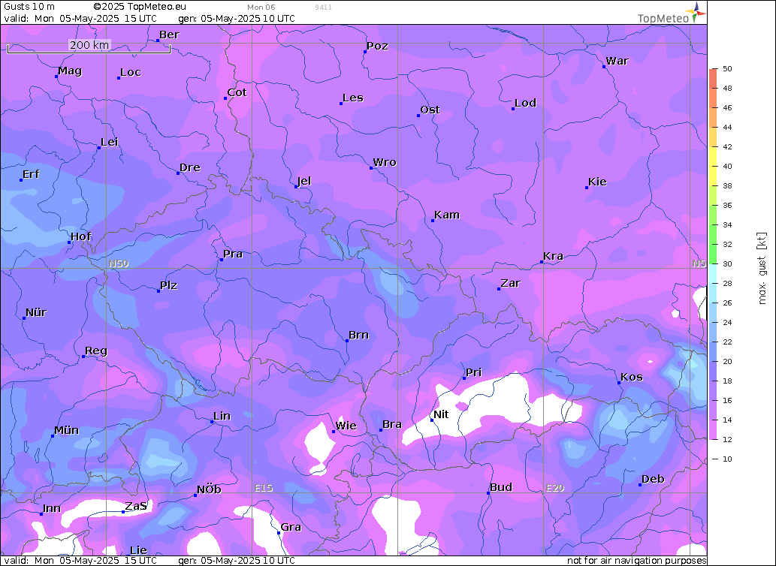
Task: Select the Mün city label
Action: coord(66,430)
